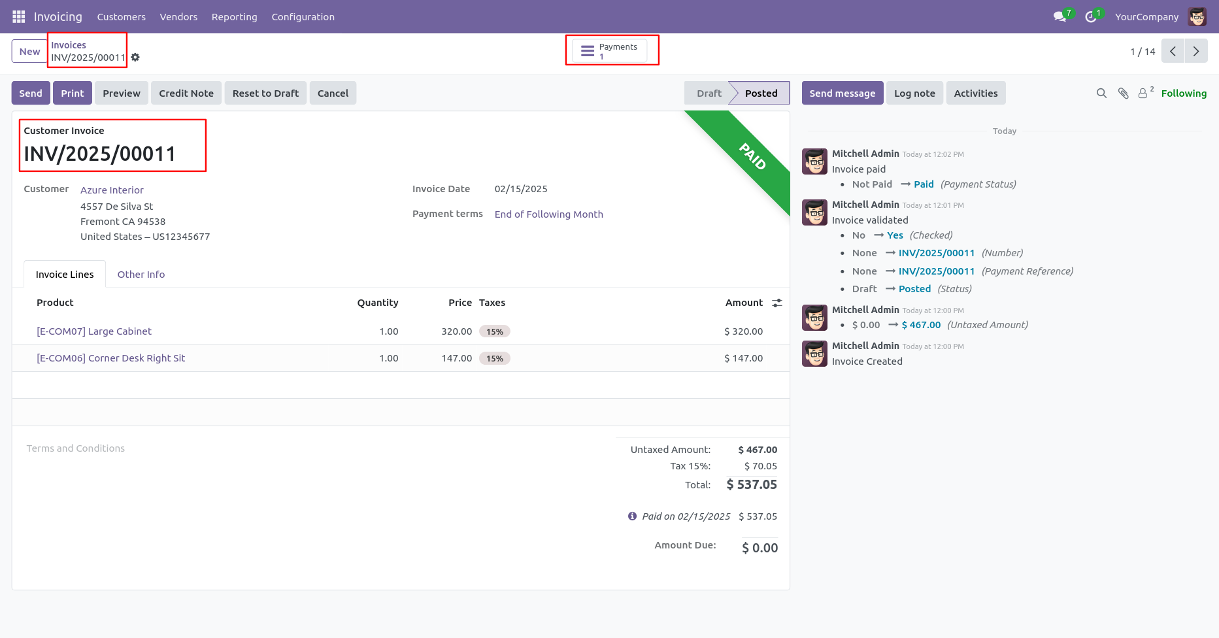Viewport: 1219px width, 638px height.
Task: Open the Vendors menu
Action: tap(178, 16)
